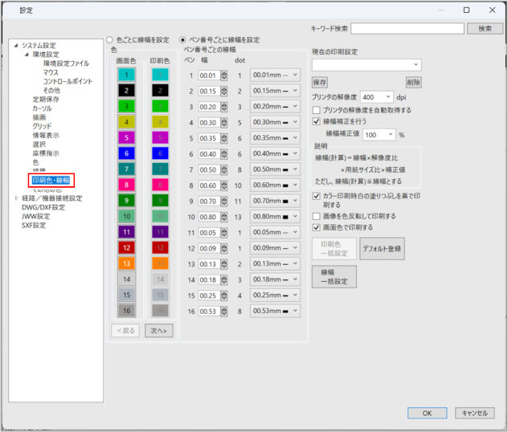The height and width of the screenshot is (432, 508).
Task: Go to next colors with 次へ> button
Action: pos(158,330)
